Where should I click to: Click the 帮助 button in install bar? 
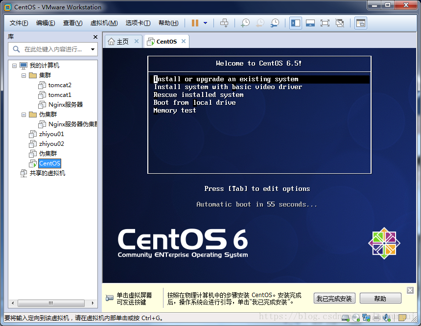(x=380, y=299)
